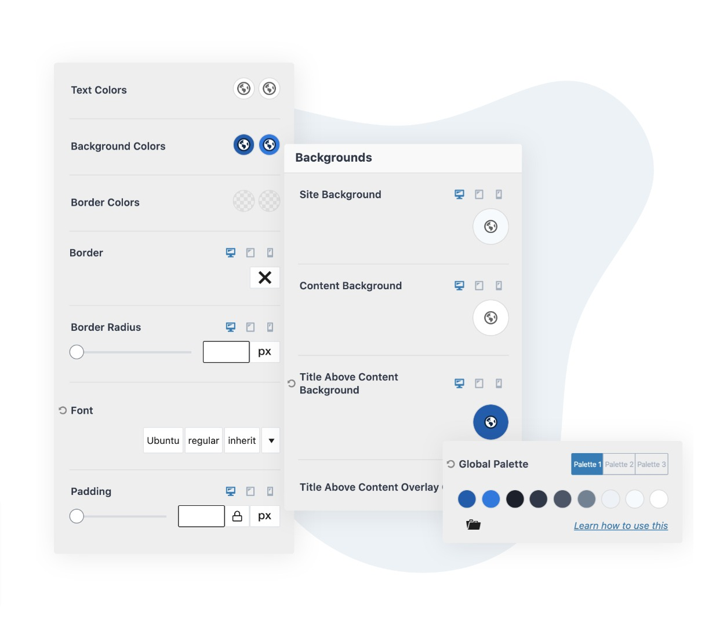The width and height of the screenshot is (705, 627).
Task: Select mobile icon for Site Background
Action: pyautogui.click(x=499, y=194)
